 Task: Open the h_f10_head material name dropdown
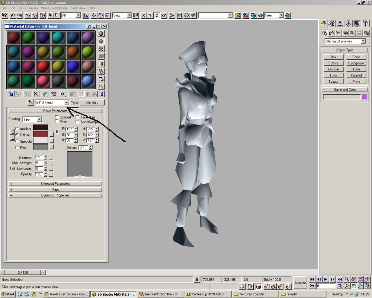67,102
